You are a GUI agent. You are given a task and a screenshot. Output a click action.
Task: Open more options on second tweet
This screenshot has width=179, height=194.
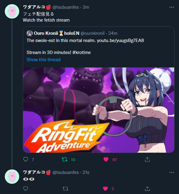tap(172, 172)
